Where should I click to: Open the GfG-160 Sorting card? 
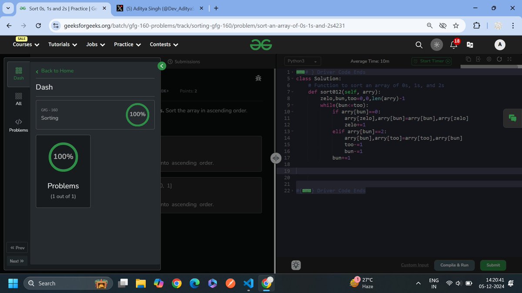(x=95, y=115)
